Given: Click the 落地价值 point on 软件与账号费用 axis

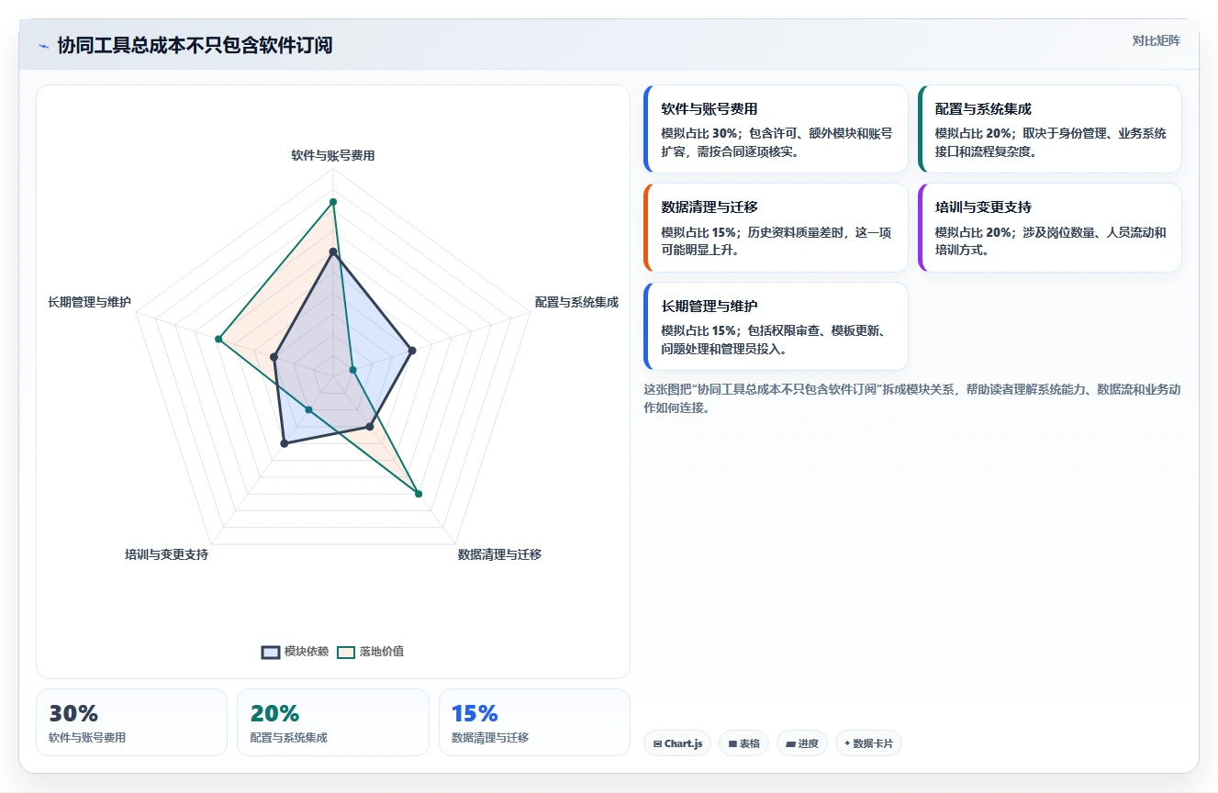Looking at the screenshot, I should [x=333, y=202].
